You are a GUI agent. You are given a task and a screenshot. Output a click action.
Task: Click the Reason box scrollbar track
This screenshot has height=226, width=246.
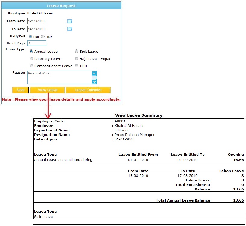[x=94, y=77]
